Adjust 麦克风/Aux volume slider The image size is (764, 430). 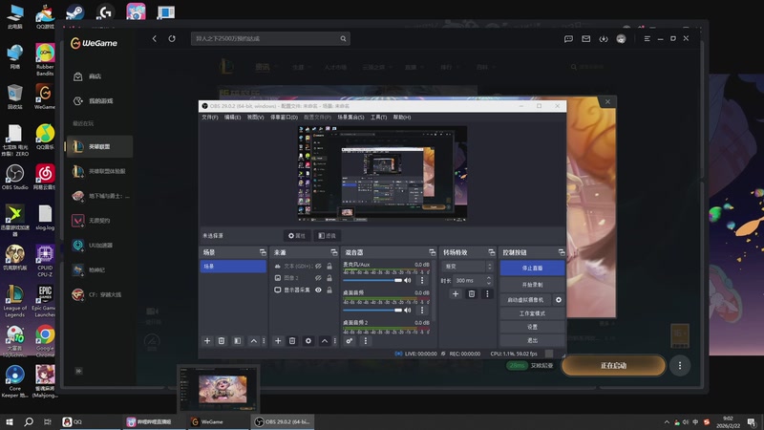[372, 280]
